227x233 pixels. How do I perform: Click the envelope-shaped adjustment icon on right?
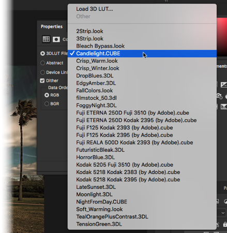(224, 107)
